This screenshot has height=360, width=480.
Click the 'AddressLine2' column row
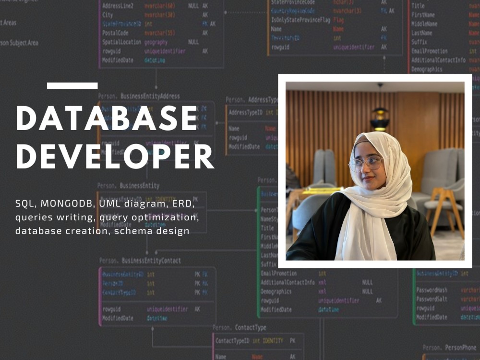(x=155, y=5)
